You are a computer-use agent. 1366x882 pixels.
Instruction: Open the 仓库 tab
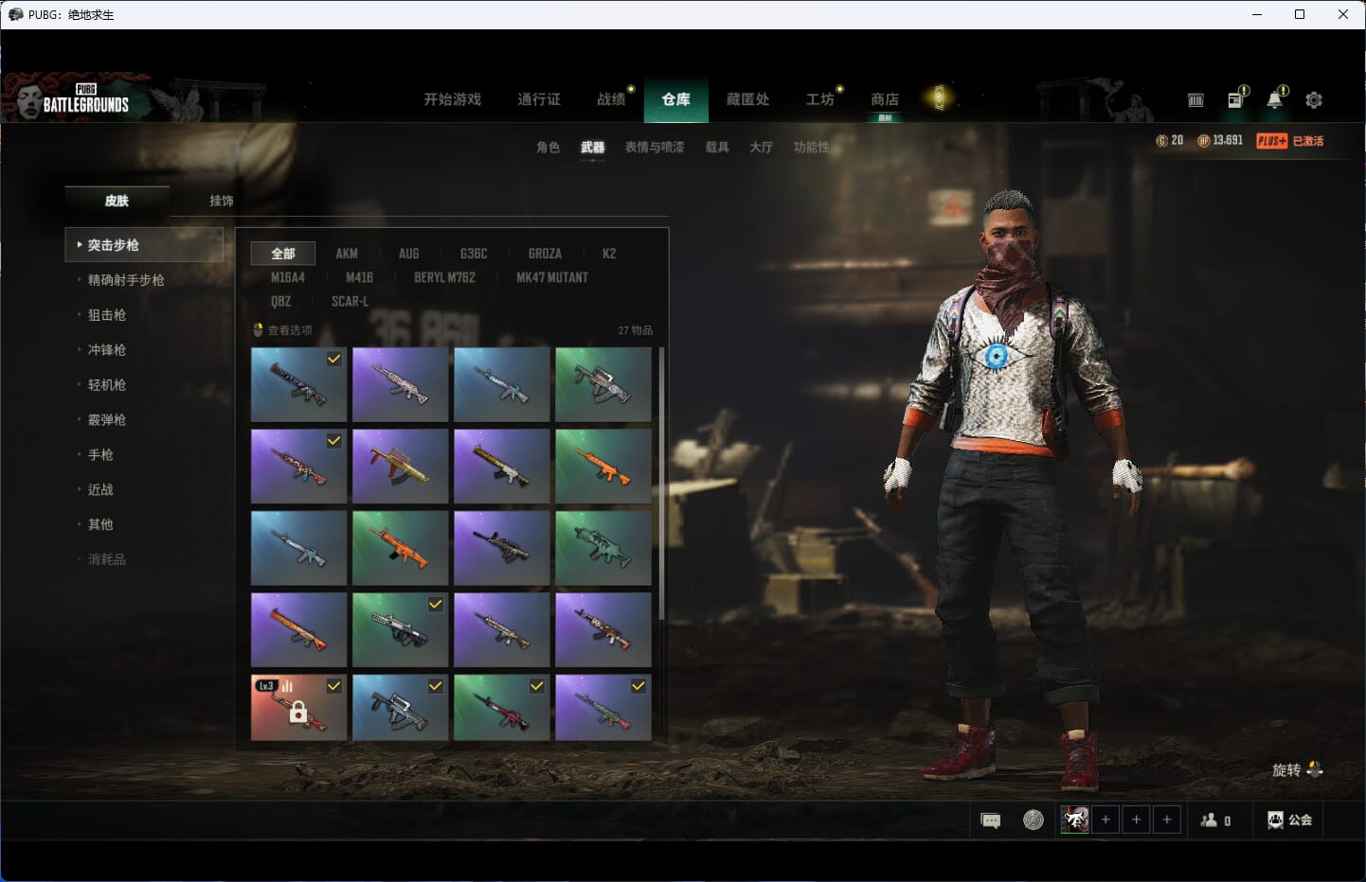pyautogui.click(x=675, y=99)
